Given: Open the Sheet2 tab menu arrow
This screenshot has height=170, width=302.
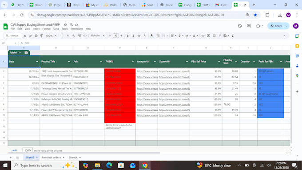Looking at the screenshot, I should click(x=37, y=158).
